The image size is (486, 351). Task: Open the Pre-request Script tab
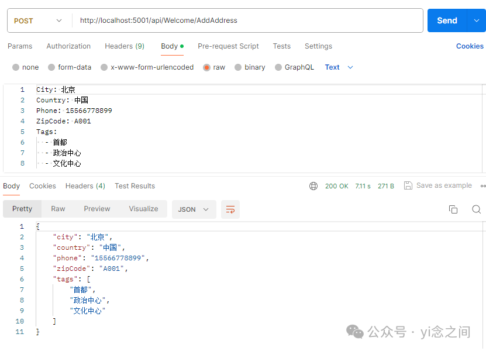(x=228, y=46)
